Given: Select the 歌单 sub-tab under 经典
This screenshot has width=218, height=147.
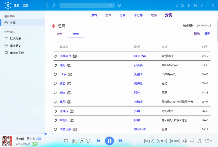Looking at the screenshot, I should pos(60,34).
